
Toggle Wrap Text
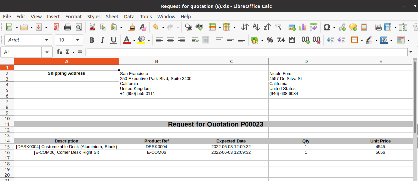(x=195, y=40)
